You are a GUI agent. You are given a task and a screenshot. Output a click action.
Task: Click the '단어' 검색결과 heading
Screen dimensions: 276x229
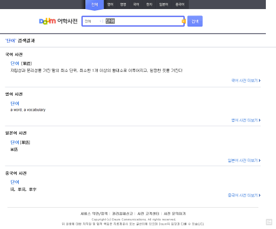pyautogui.click(x=20, y=40)
